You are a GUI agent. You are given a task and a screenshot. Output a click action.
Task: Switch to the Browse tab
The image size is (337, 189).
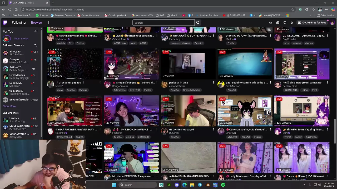coord(36,23)
